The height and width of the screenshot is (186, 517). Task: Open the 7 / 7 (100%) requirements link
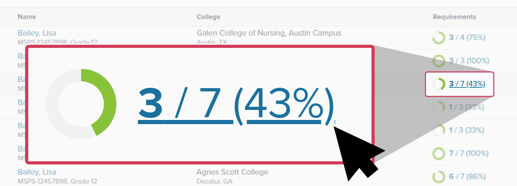[x=468, y=154]
